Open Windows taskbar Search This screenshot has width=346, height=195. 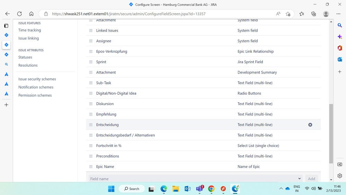[x=132, y=189]
